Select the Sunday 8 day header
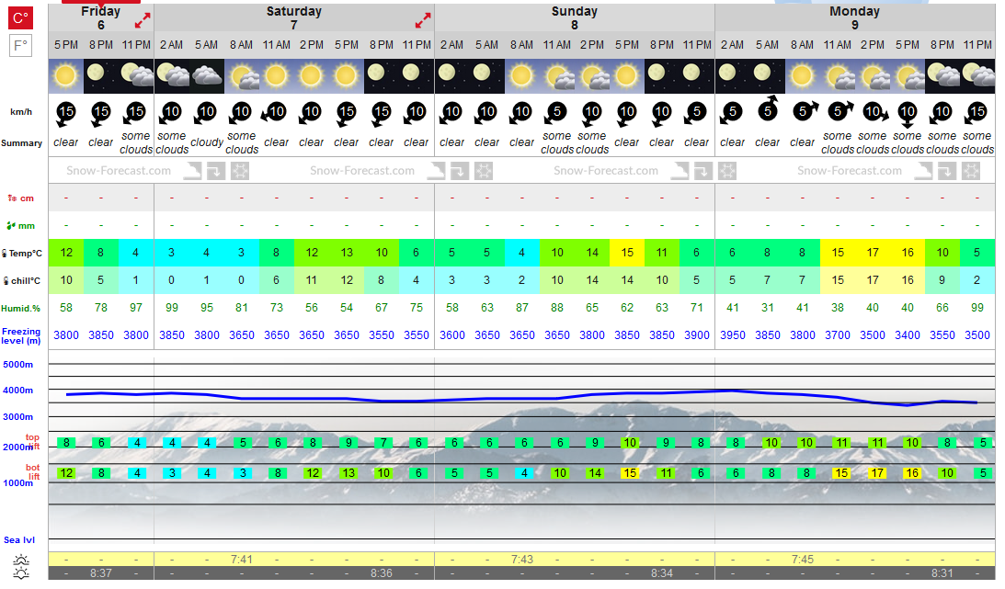1005x589 pixels. 575,18
